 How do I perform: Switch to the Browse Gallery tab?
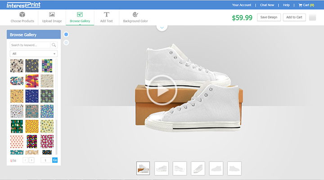[80, 18]
